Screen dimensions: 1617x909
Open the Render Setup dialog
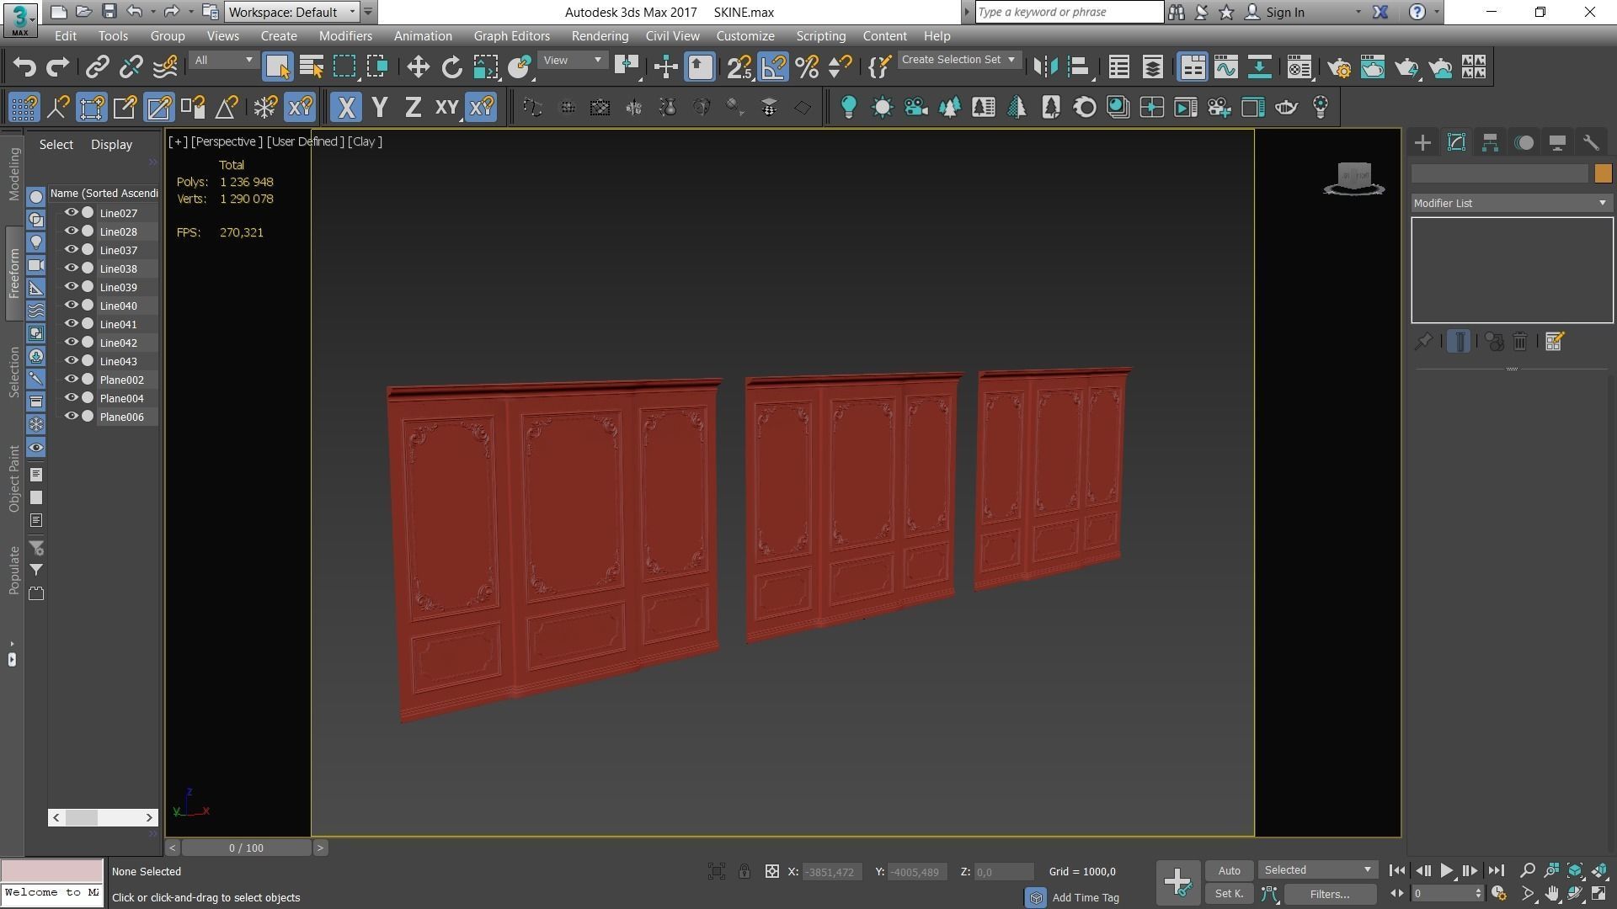click(1339, 67)
